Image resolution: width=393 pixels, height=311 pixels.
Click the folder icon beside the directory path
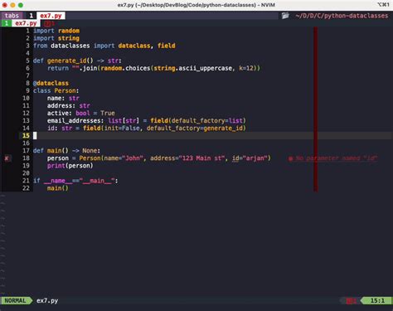click(285, 16)
